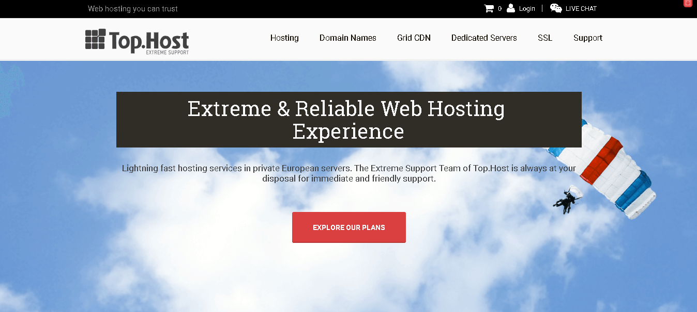Open the Domain Names menu
Image resolution: width=697 pixels, height=312 pixels.
[x=348, y=38]
